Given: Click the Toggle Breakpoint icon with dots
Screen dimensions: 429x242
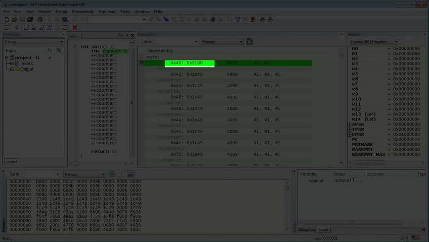Looking at the screenshot, I should [x=237, y=19].
